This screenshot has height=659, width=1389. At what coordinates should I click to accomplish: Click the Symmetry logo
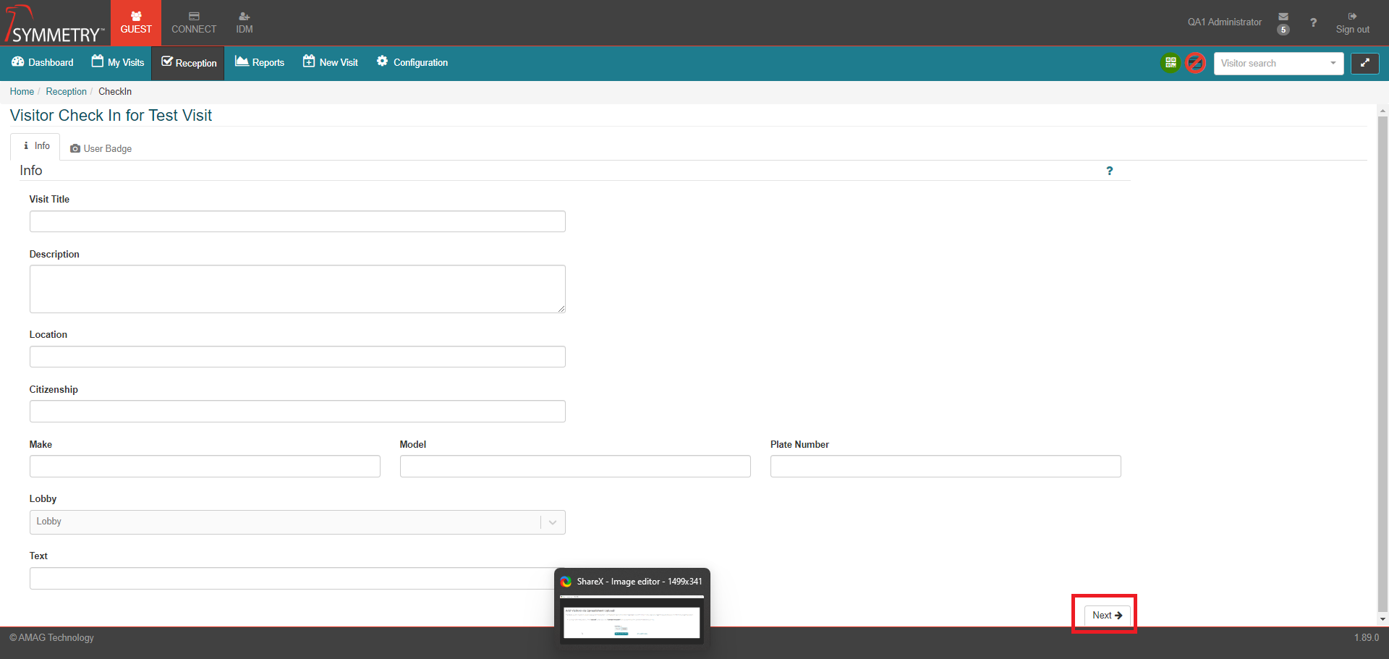pyautogui.click(x=54, y=24)
